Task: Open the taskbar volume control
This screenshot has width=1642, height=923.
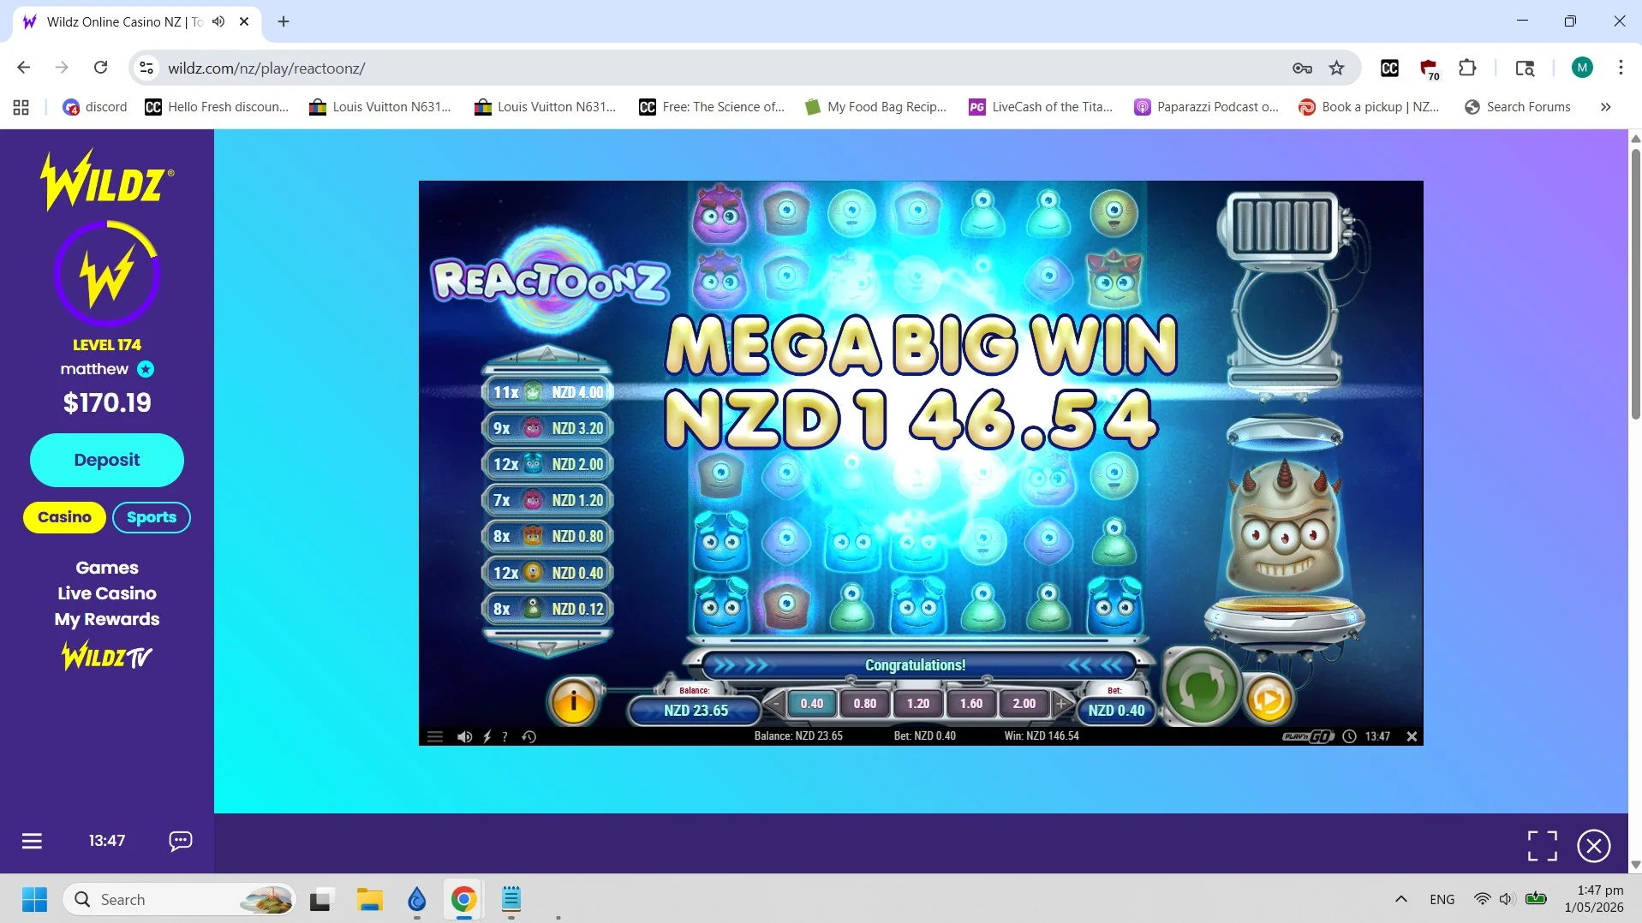Action: (1507, 899)
